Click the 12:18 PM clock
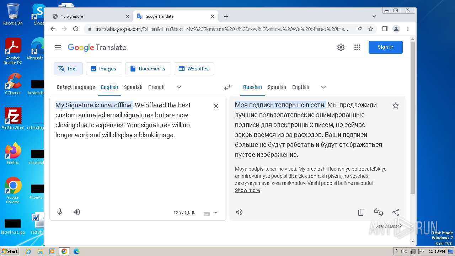 [437, 251]
